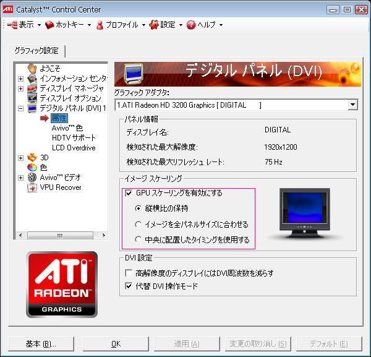The width and height of the screenshot is (371, 357).
Task: Click the プロファイル person icon
Action: pyautogui.click(x=100, y=25)
